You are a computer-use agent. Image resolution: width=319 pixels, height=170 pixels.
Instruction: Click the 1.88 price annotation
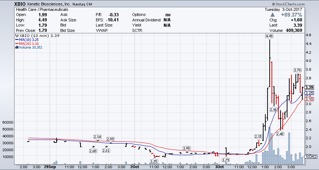point(187,148)
